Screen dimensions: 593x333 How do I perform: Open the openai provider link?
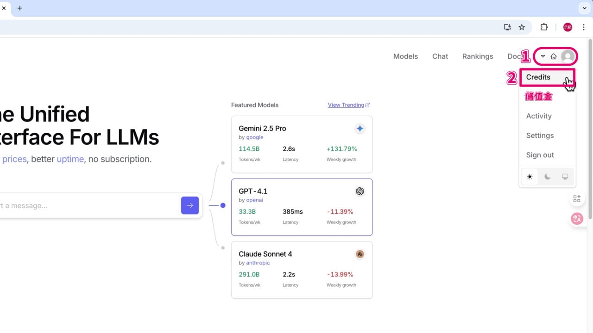pos(254,200)
